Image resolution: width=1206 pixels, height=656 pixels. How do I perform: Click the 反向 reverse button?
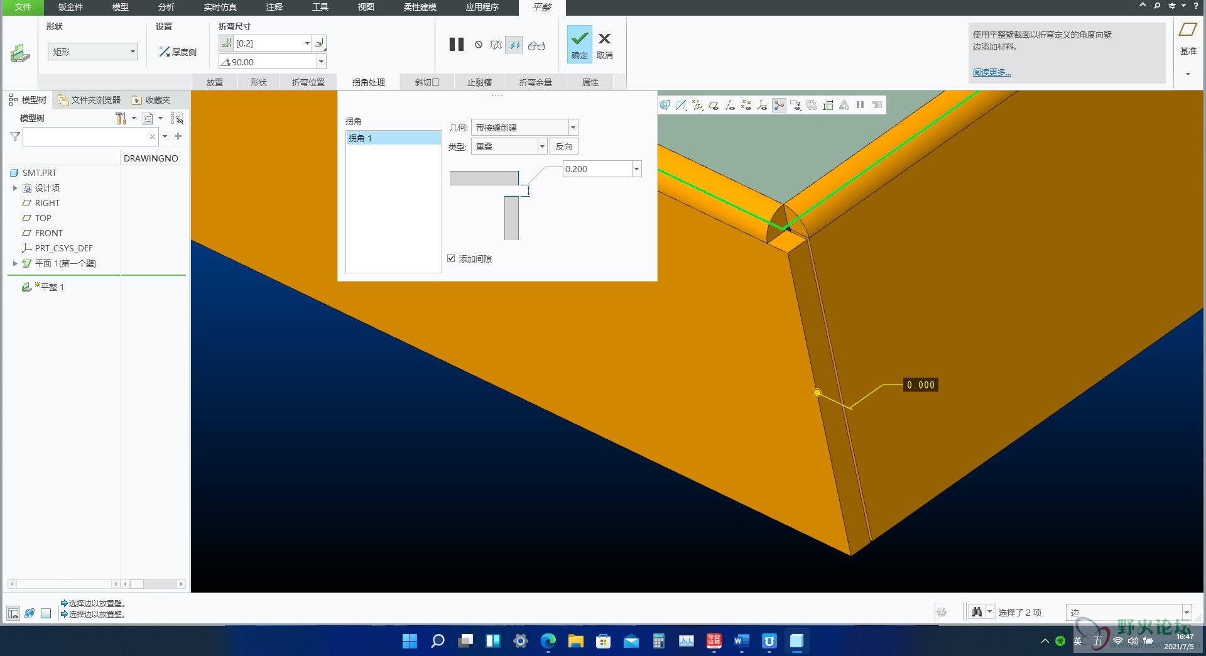[564, 146]
